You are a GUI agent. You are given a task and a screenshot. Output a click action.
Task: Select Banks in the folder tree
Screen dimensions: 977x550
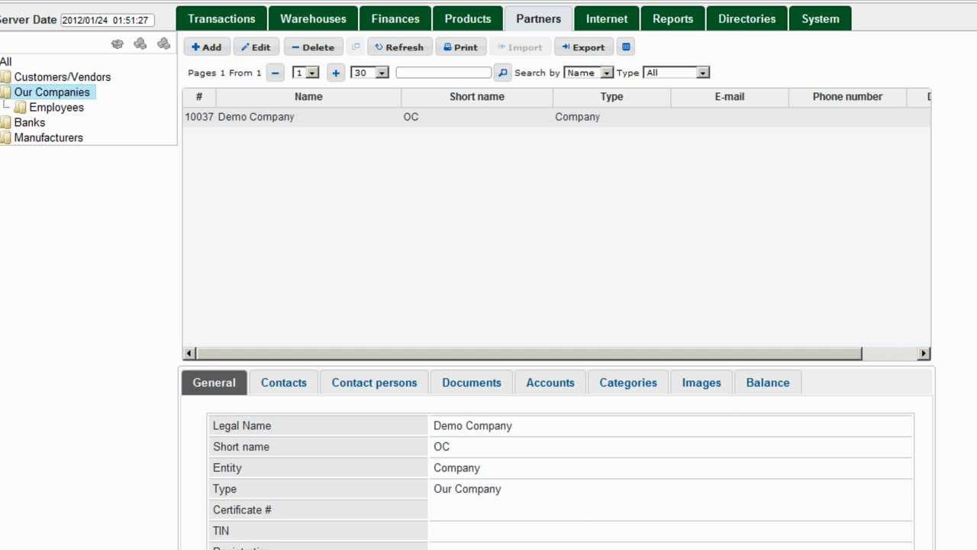tap(29, 122)
